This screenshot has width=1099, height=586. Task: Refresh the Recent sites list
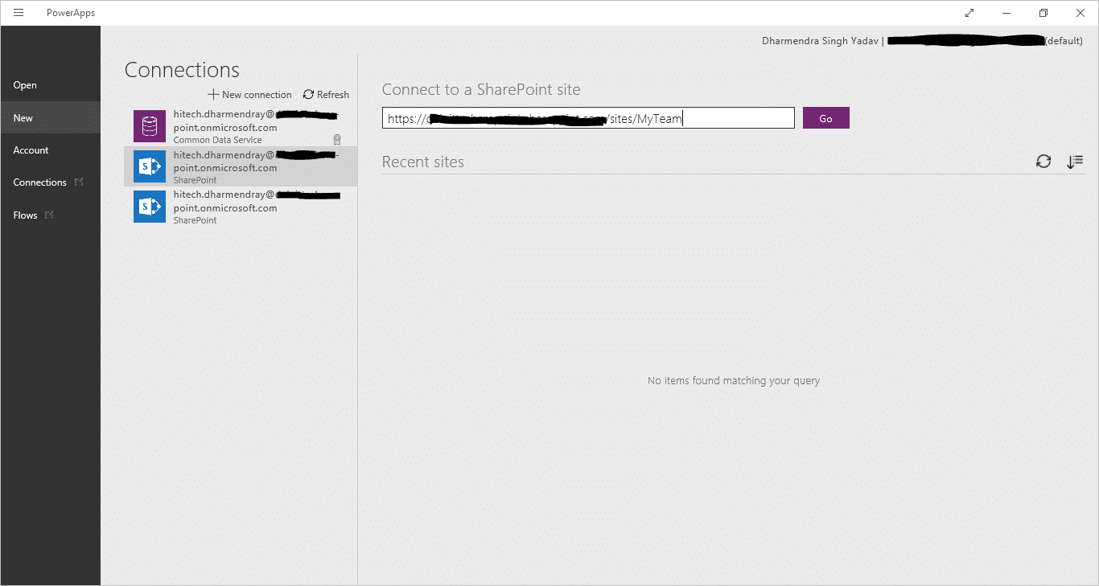1043,162
